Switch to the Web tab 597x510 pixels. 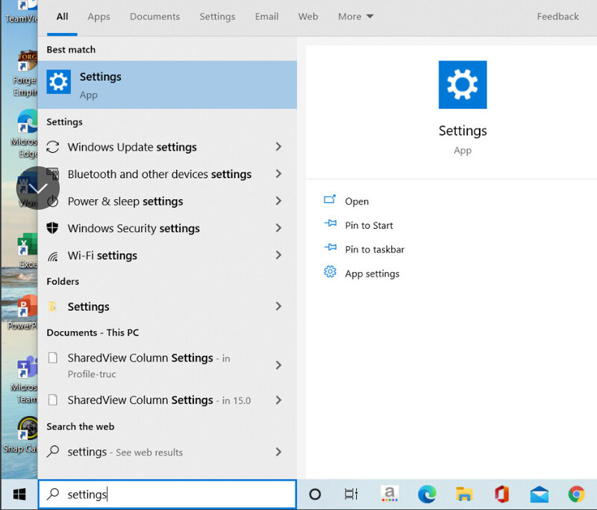click(x=308, y=16)
